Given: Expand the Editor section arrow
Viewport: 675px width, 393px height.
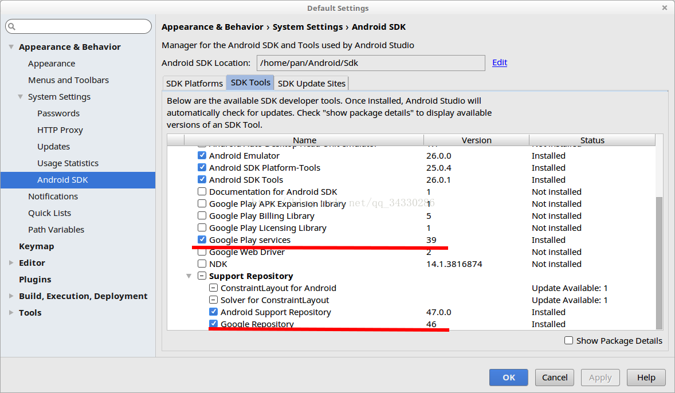Looking at the screenshot, I should pos(11,262).
